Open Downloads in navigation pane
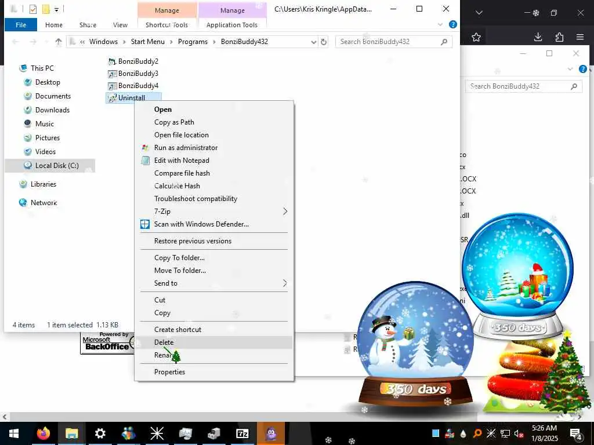Viewport: 594px width, 445px height. point(52,110)
